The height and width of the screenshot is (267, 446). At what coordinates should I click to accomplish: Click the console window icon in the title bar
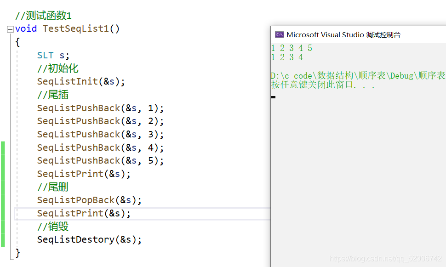(279, 34)
